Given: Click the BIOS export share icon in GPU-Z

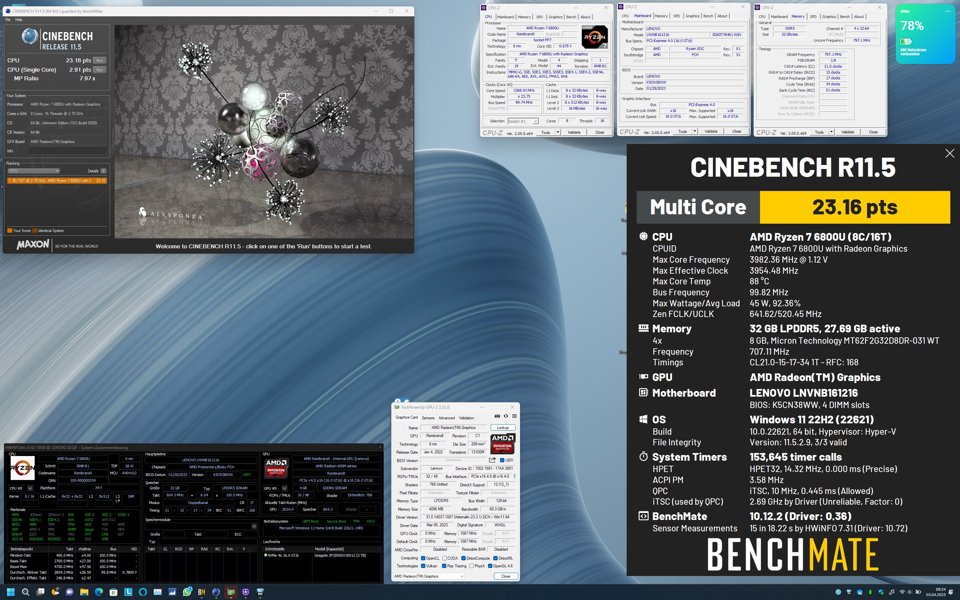Looking at the screenshot, I should 492,460.
